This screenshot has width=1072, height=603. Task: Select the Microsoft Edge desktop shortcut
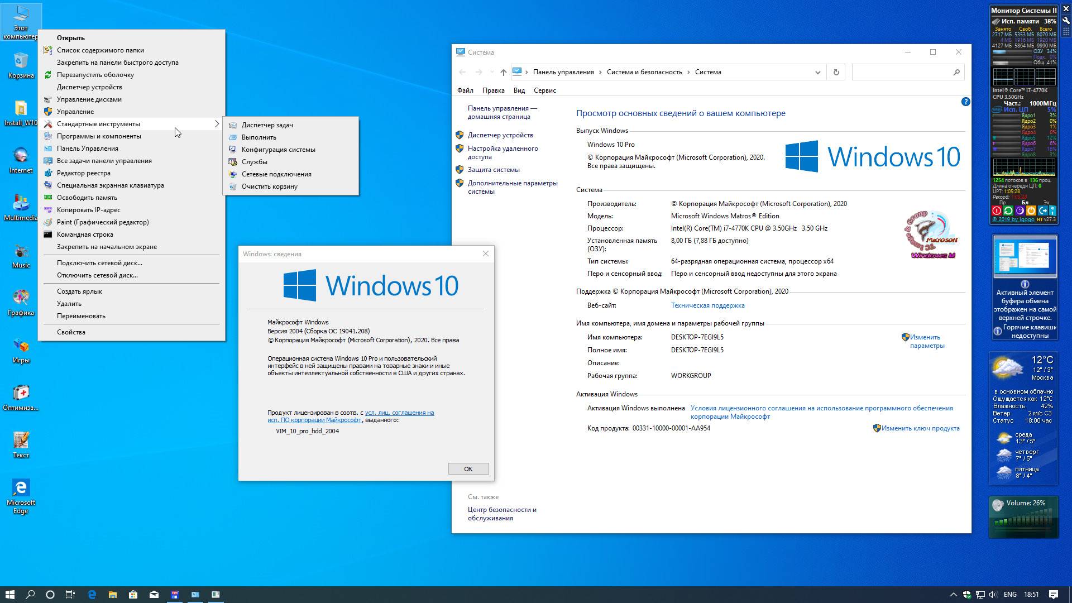pyautogui.click(x=21, y=496)
